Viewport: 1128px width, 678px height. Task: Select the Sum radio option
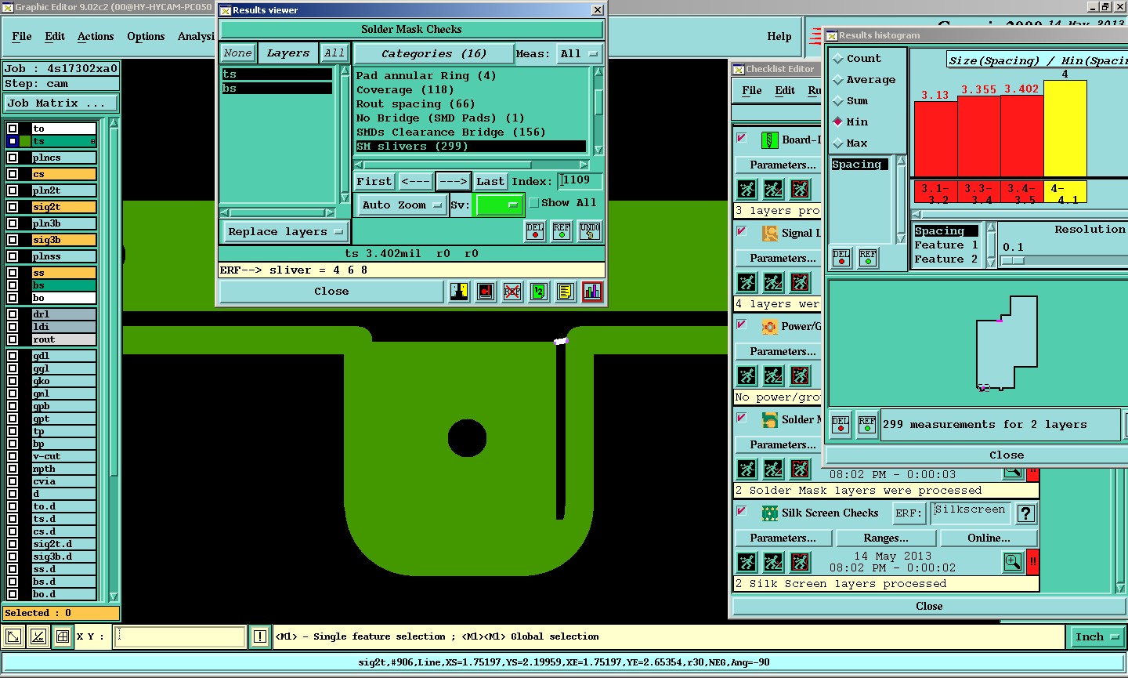pyautogui.click(x=838, y=101)
